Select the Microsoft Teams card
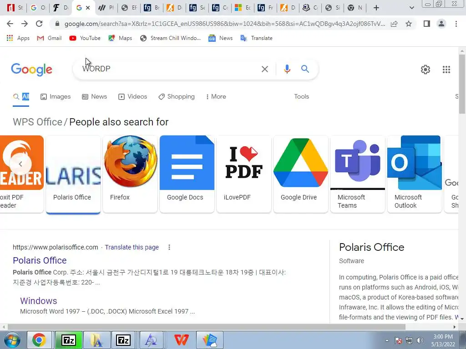466x349 pixels. 358,174
